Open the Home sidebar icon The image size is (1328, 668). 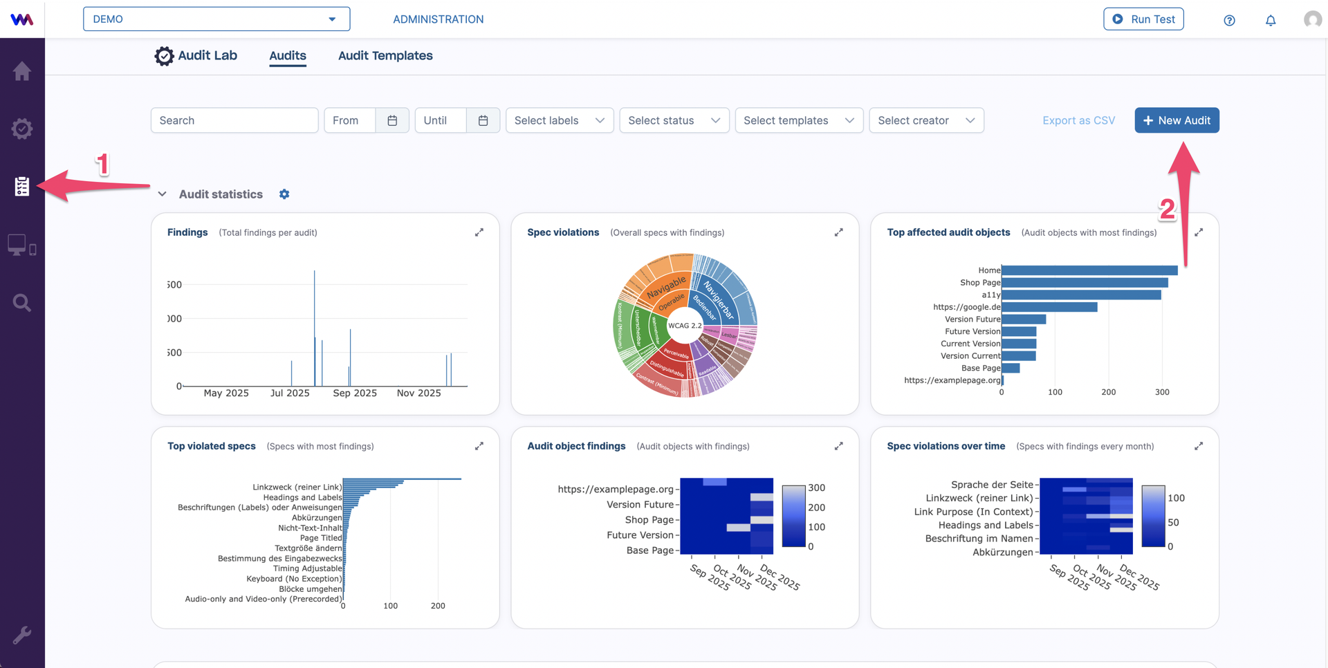[22, 71]
